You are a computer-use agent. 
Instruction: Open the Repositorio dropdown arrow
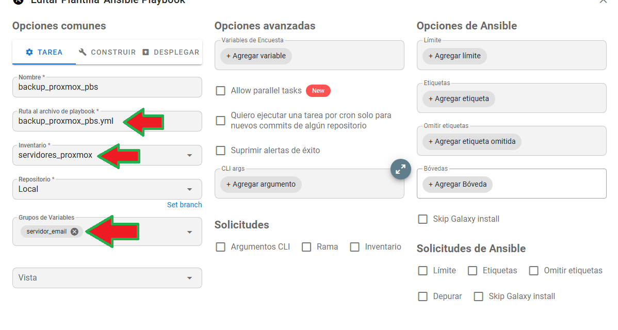pos(189,189)
